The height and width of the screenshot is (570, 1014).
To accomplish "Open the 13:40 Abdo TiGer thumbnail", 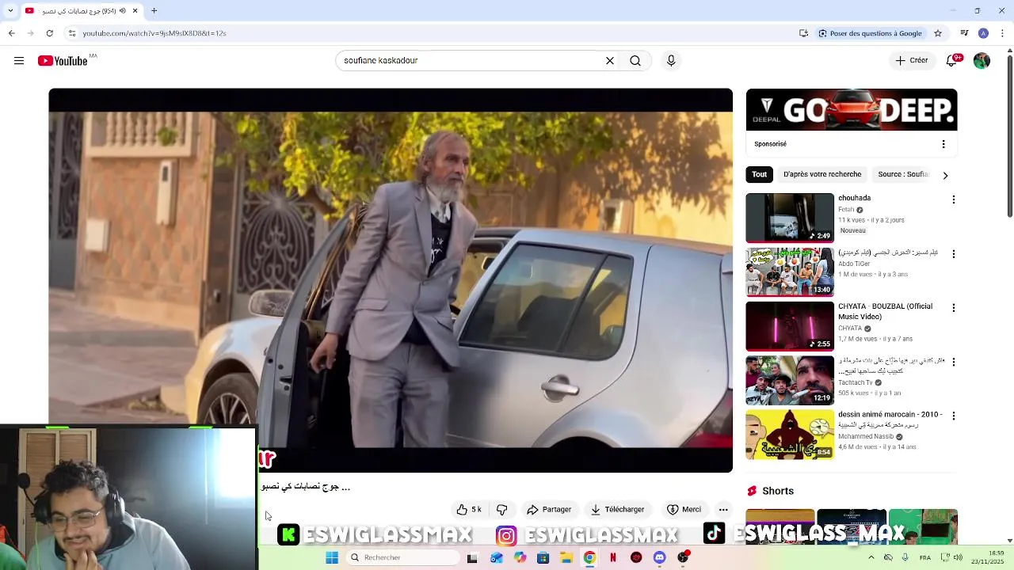I will click(790, 272).
